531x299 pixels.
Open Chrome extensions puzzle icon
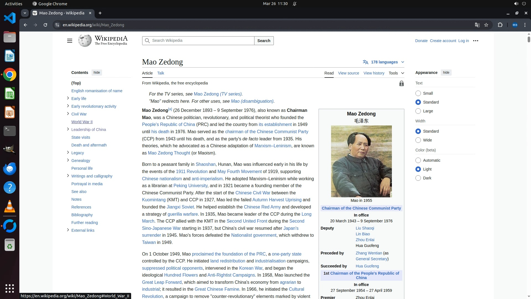point(500,25)
